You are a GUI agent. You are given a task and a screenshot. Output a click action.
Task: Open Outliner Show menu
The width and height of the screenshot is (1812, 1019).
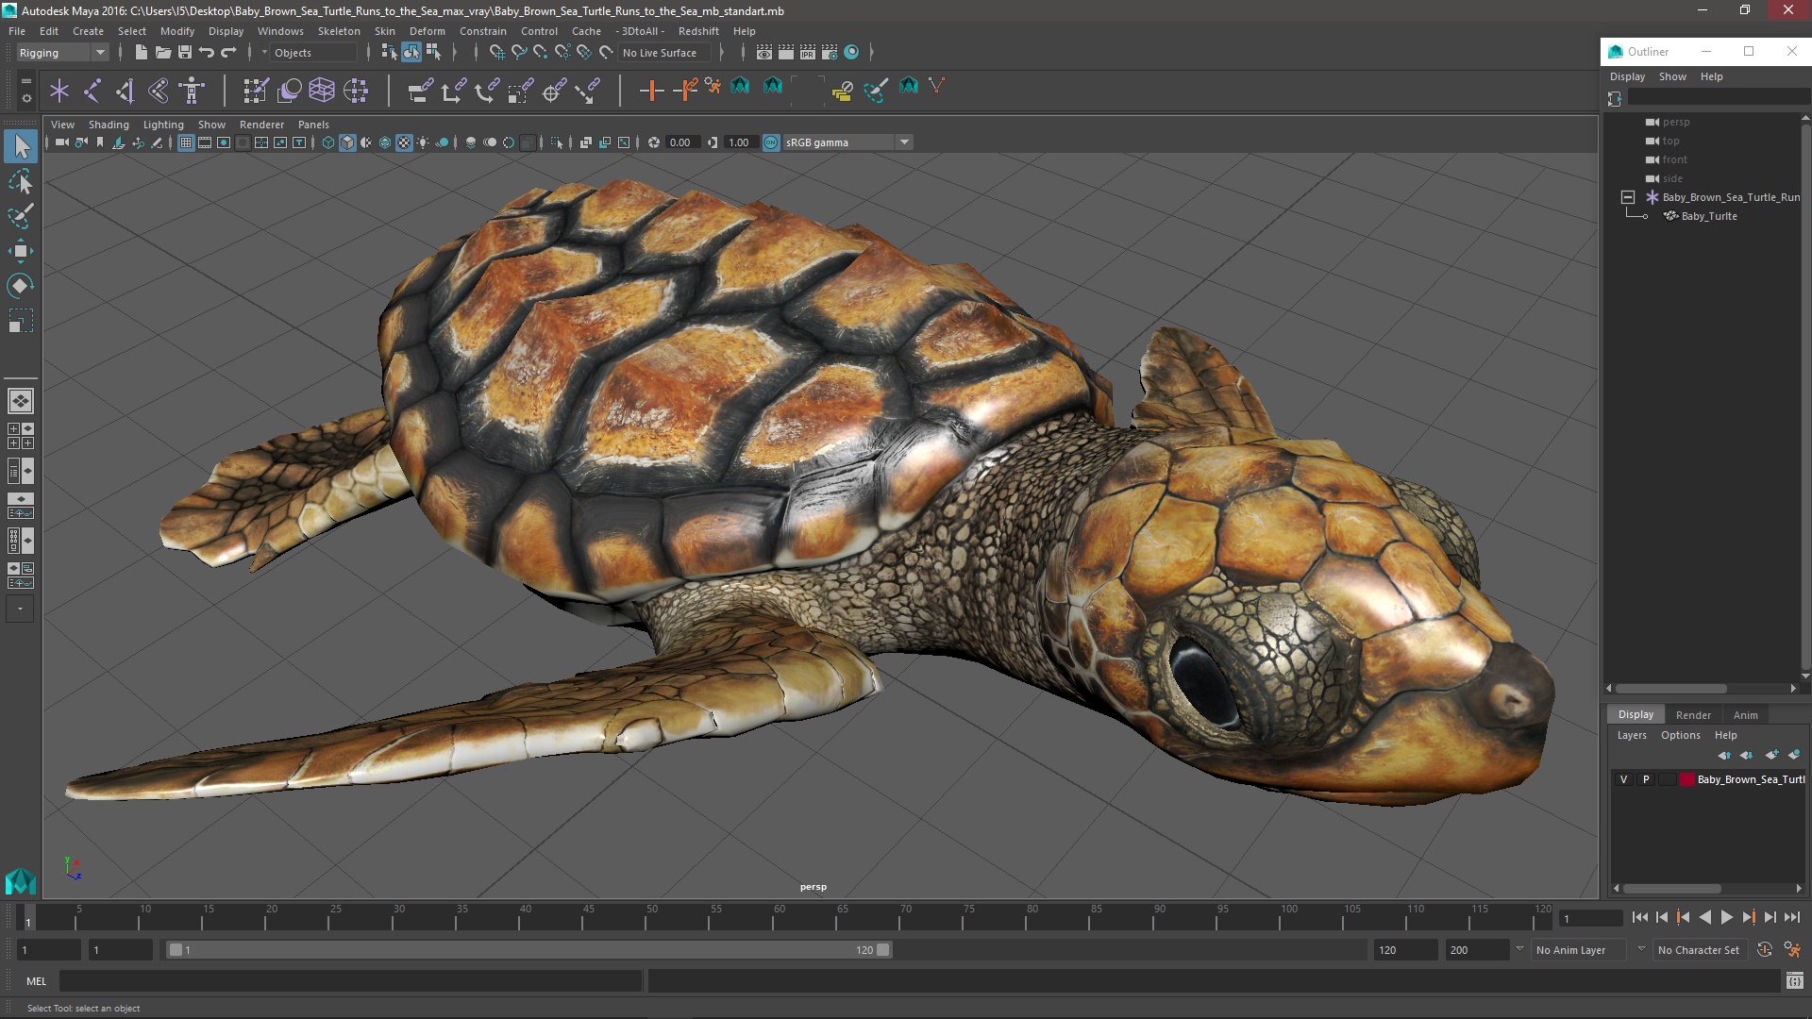pyautogui.click(x=1672, y=76)
